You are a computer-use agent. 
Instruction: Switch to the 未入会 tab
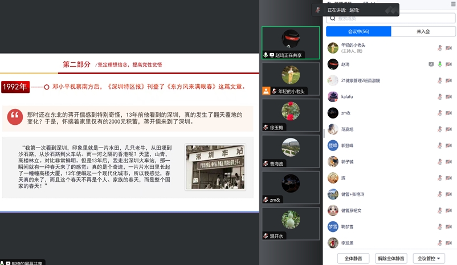tap(423, 31)
